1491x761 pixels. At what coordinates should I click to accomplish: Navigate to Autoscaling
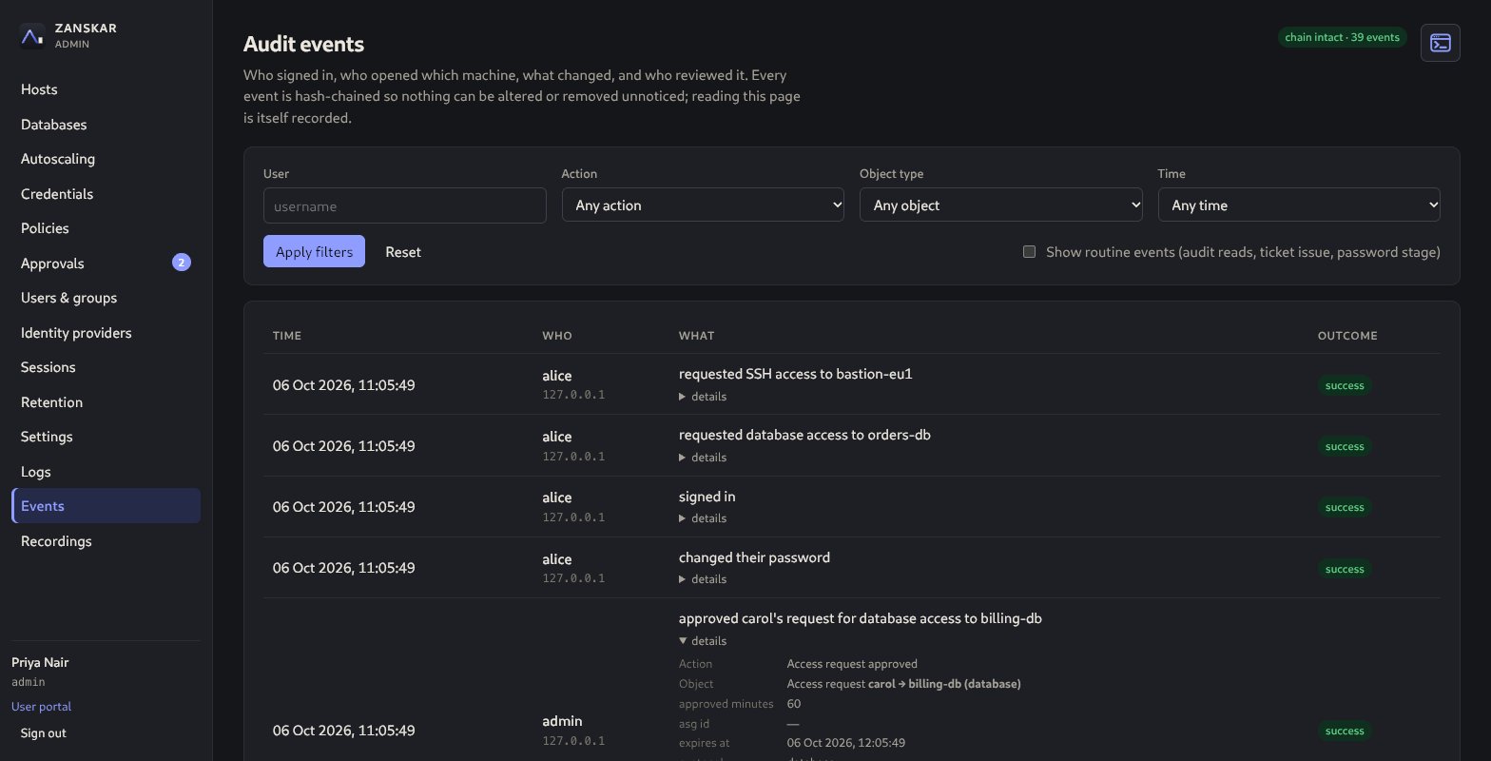pos(106,159)
